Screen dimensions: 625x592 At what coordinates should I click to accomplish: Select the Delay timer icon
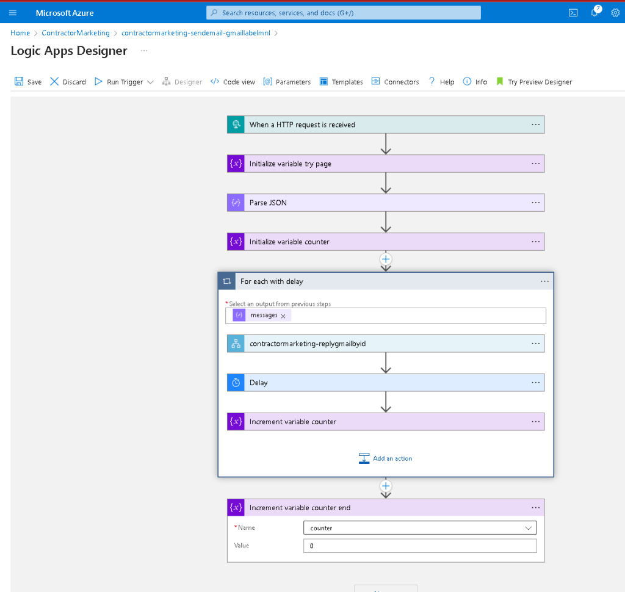(236, 382)
